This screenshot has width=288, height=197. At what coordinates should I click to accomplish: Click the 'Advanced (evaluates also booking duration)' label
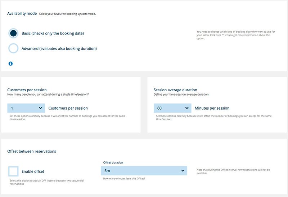[59, 48]
